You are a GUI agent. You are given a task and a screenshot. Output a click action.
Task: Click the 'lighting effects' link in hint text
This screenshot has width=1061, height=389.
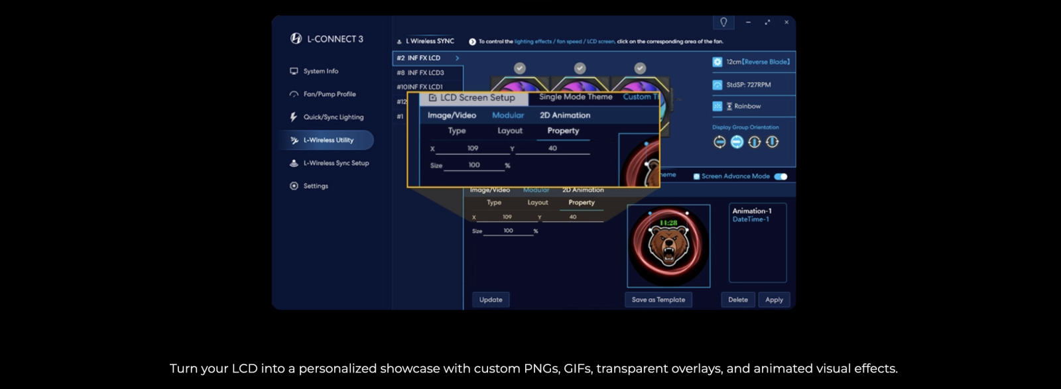point(533,42)
